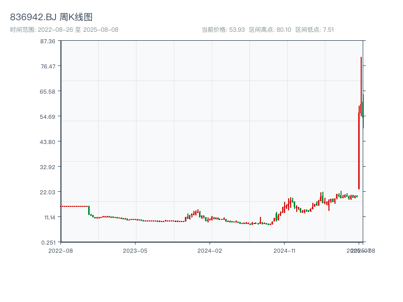Click the chart title 836942.BJ 周K线图
403x302 pixels.
pyautogui.click(x=51, y=17)
